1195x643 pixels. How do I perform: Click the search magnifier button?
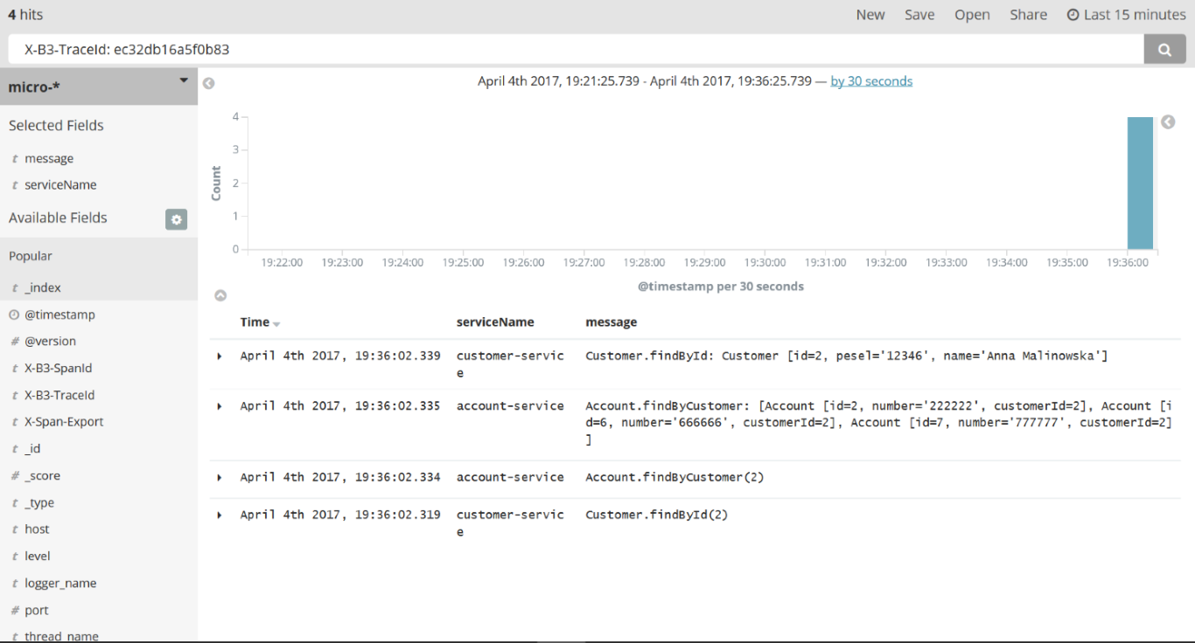pos(1164,50)
